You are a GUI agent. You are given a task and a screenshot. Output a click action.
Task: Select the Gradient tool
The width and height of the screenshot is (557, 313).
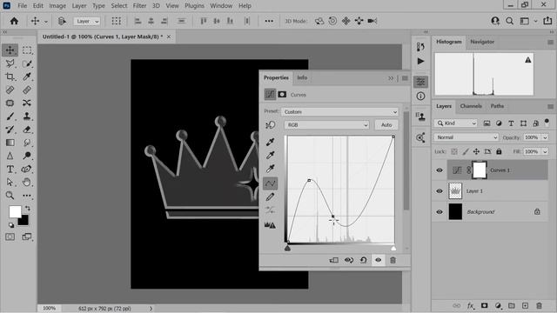tap(10, 143)
